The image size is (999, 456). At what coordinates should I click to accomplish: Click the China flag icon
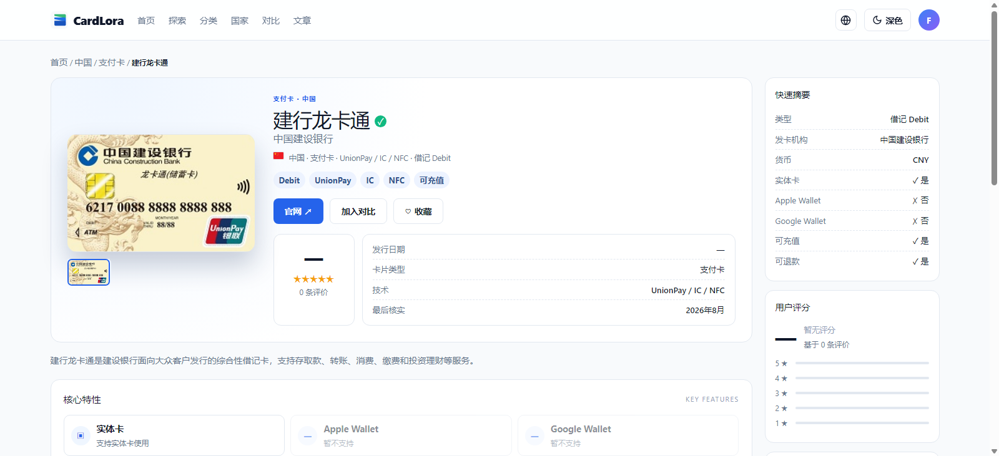click(278, 156)
